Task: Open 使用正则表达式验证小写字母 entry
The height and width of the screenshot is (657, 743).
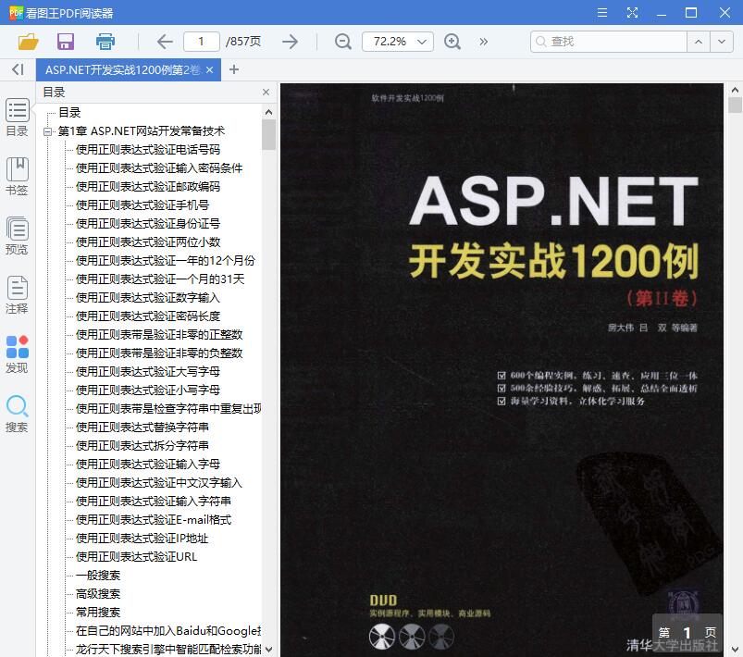Action: pyautogui.click(x=148, y=390)
